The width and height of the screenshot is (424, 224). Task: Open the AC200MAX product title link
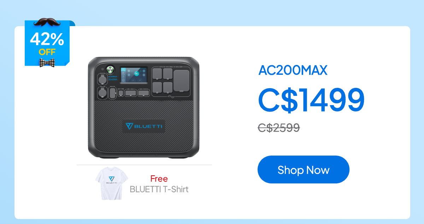tap(293, 70)
